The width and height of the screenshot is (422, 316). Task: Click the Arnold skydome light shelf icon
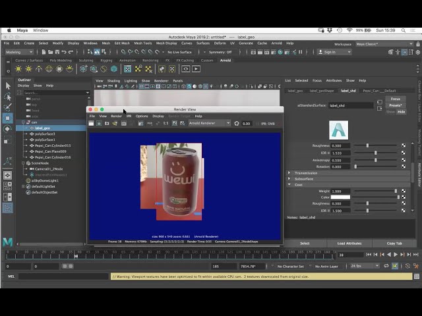coord(49,69)
